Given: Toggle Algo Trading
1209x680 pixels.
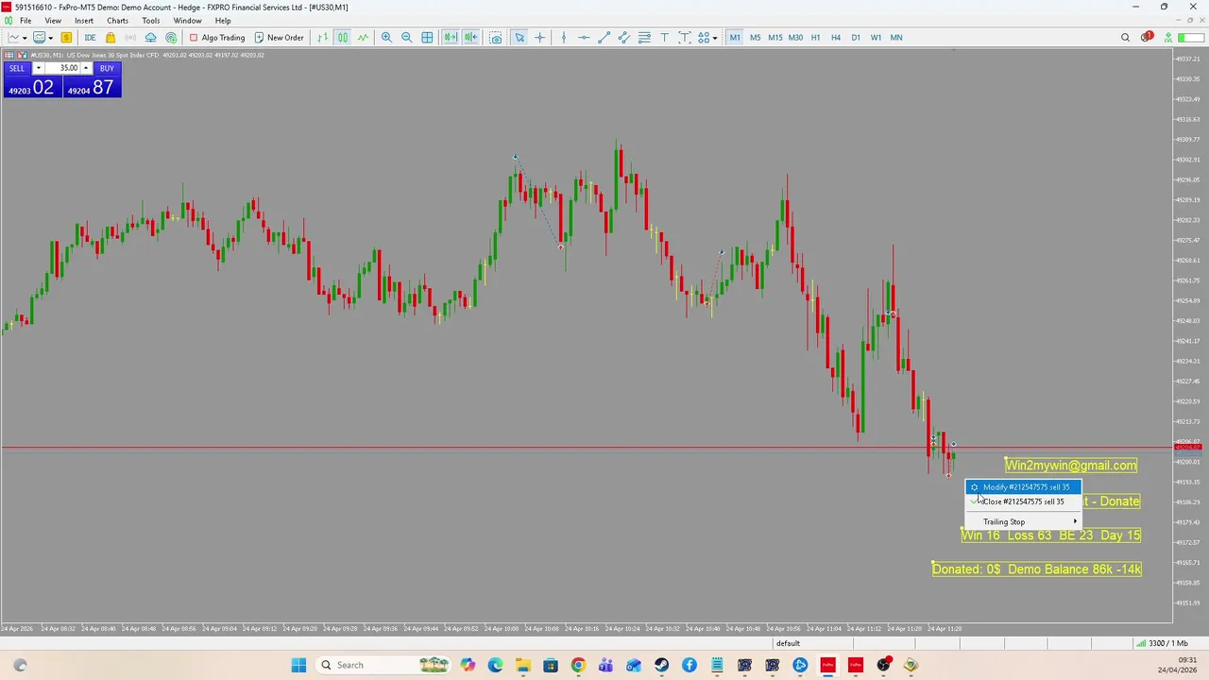Looking at the screenshot, I should (x=217, y=38).
